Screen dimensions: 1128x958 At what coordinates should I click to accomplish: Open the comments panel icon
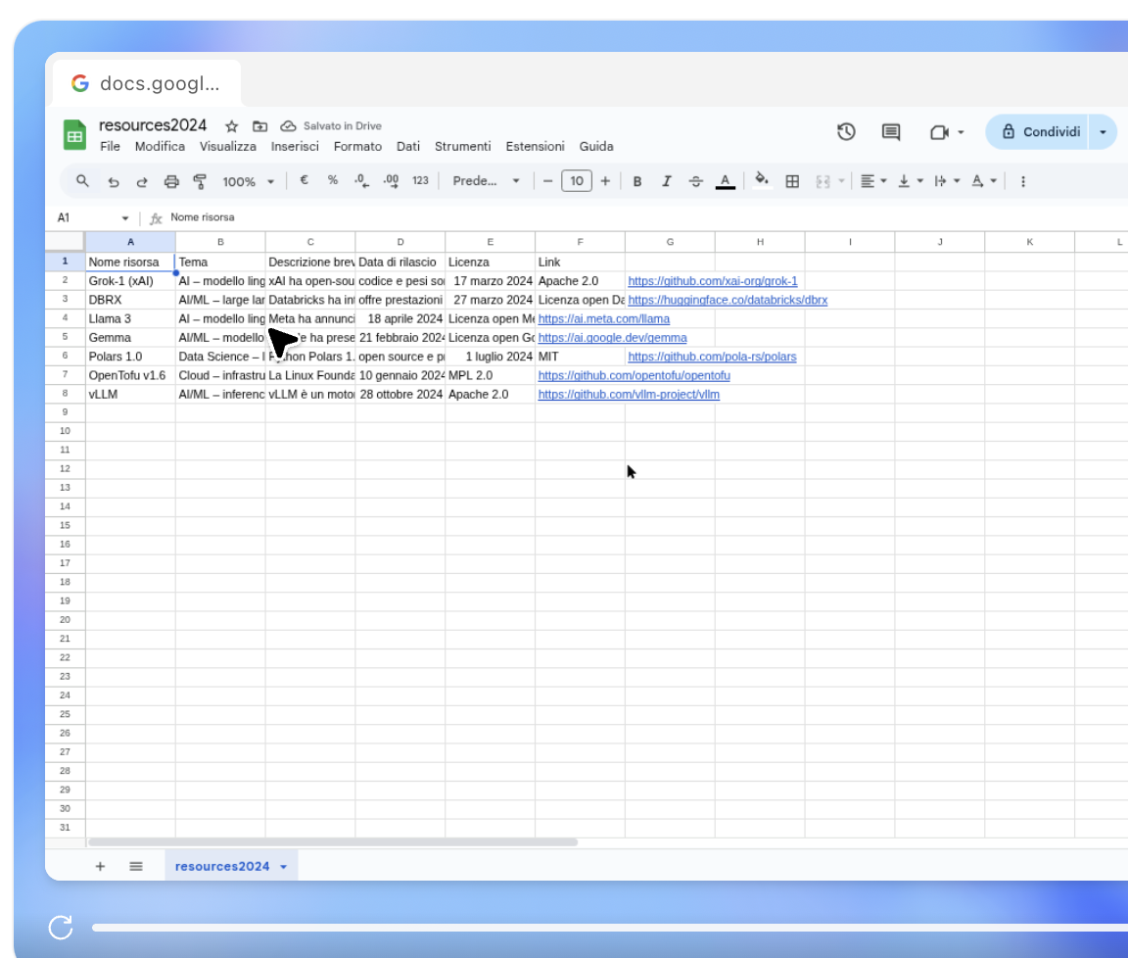tap(891, 132)
